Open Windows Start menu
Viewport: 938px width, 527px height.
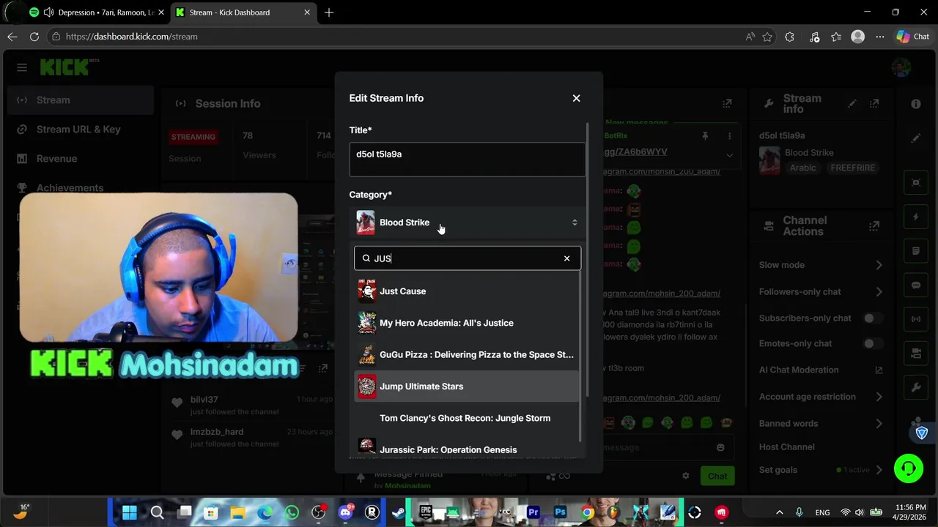click(x=130, y=512)
